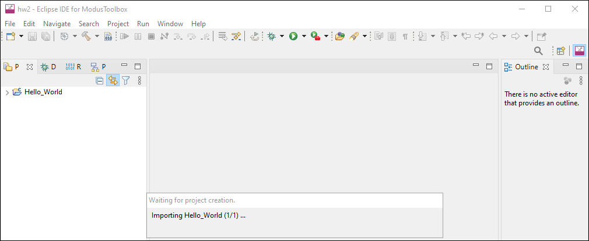This screenshot has height=241, width=589.
Task: Toggle Show Whitespace Characters pilcrow icon
Action: pyautogui.click(x=405, y=36)
